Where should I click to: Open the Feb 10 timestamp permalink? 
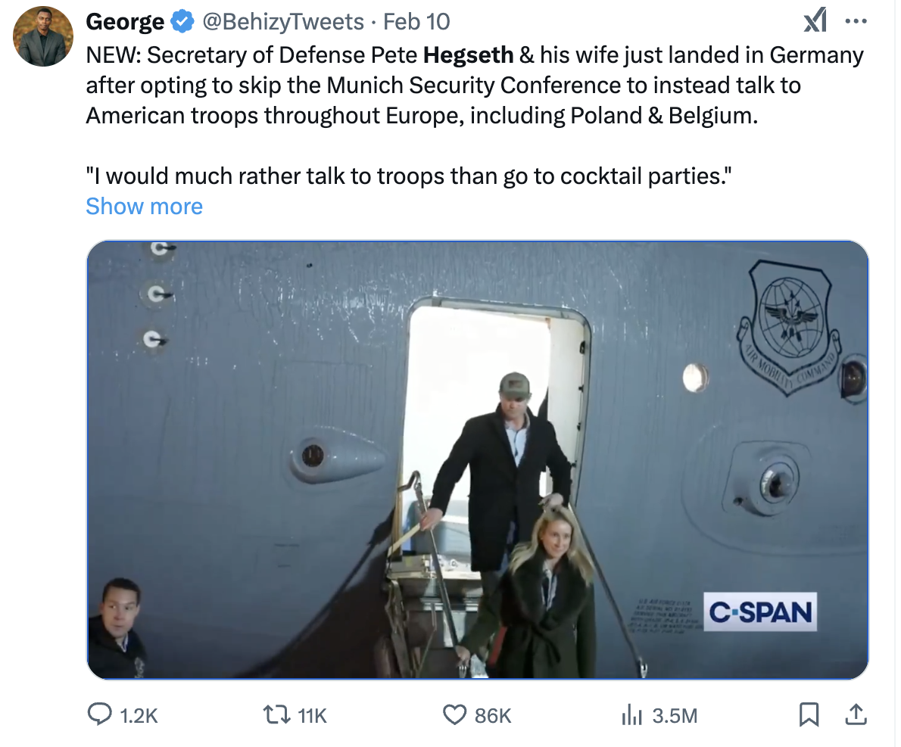[x=416, y=22]
